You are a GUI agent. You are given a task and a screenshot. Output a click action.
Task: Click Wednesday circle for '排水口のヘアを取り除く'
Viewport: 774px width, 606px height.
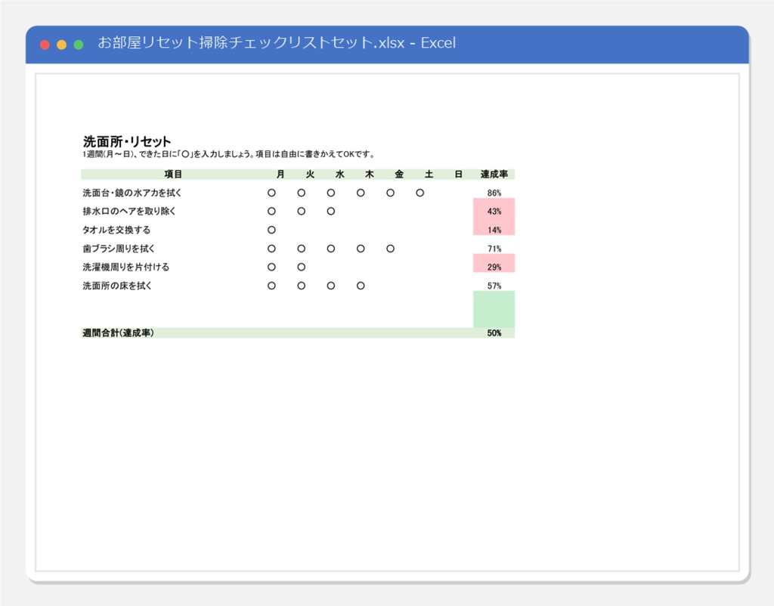click(331, 212)
